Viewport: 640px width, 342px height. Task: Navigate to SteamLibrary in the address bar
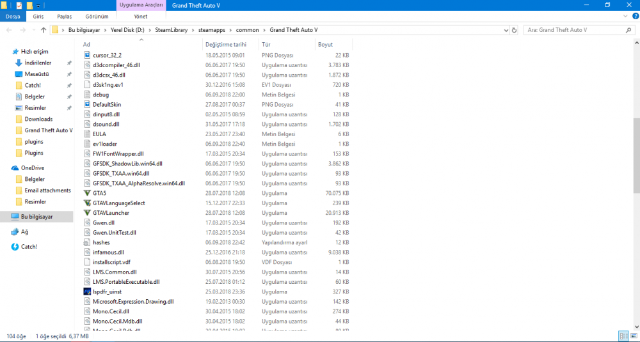[172, 30]
